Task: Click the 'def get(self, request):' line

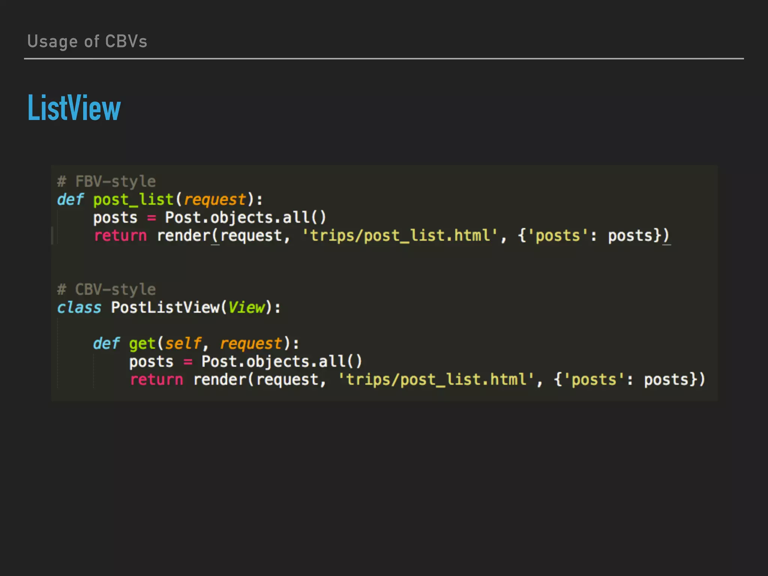Action: pyautogui.click(x=196, y=343)
